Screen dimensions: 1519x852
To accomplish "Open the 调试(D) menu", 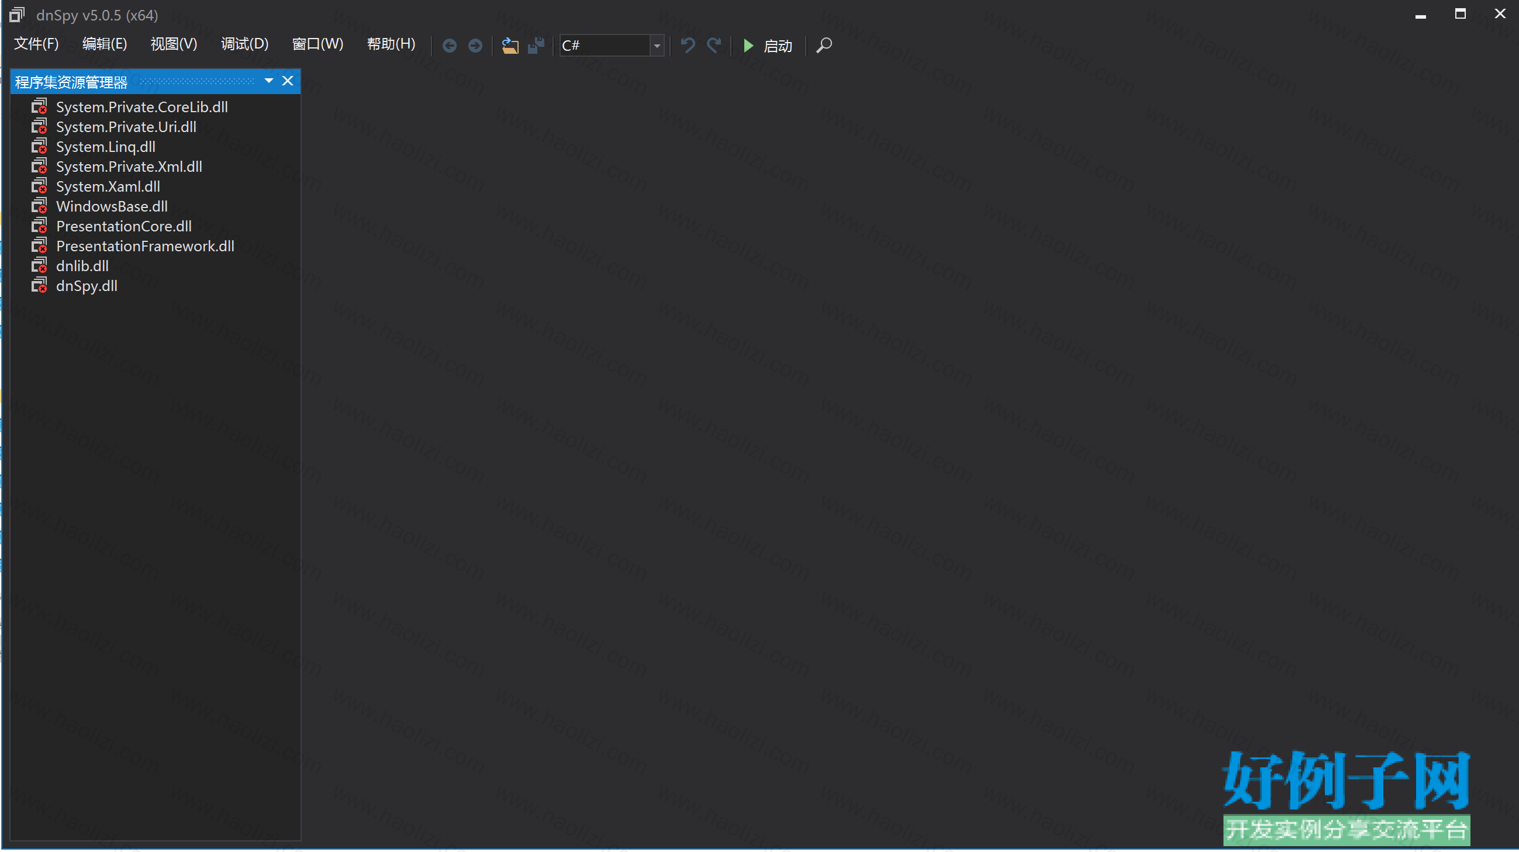I will point(245,44).
